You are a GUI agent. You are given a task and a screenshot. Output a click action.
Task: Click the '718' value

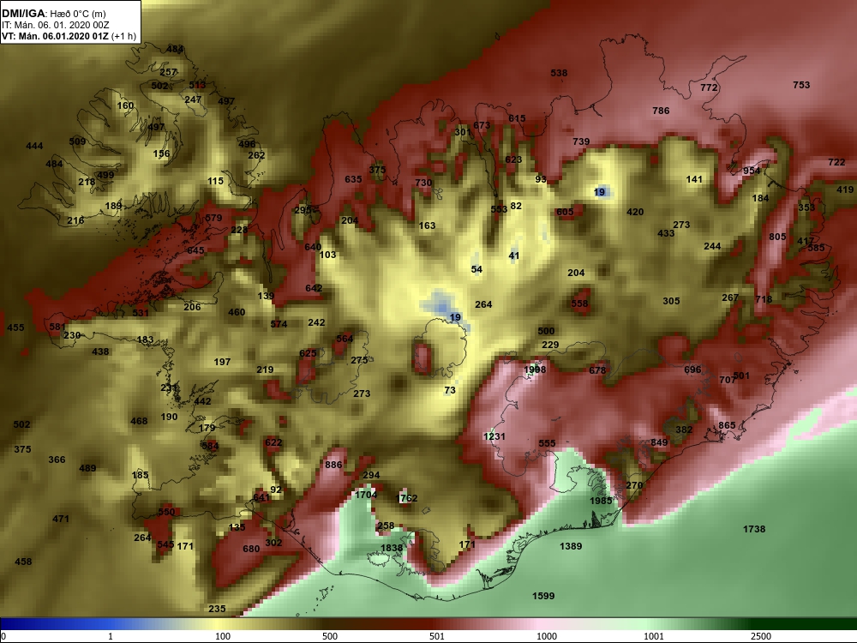click(764, 299)
